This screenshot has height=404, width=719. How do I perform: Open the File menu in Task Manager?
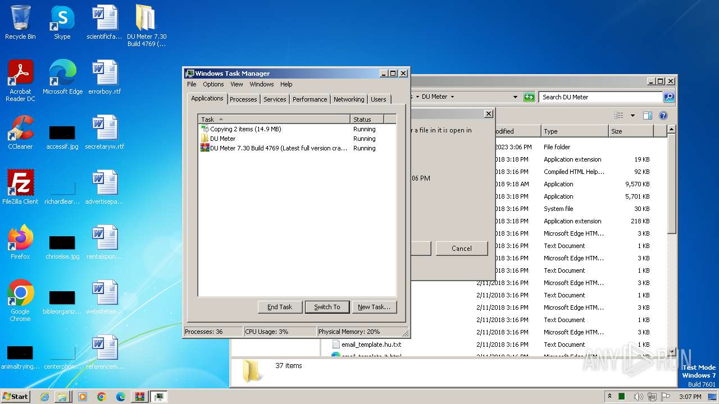192,84
